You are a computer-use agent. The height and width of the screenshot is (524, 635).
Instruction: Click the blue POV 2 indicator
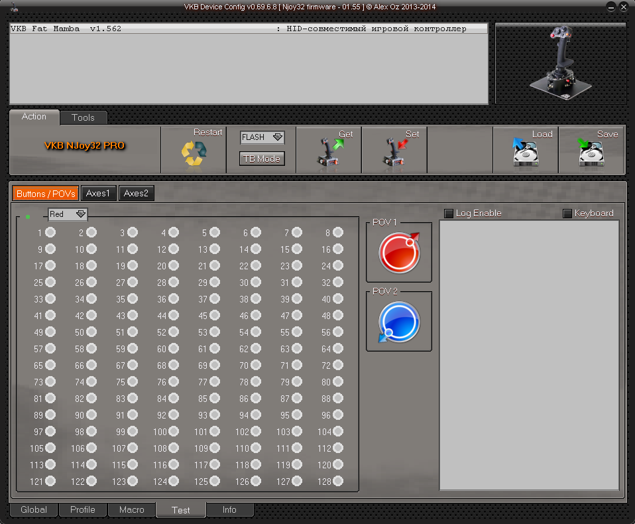[x=399, y=322]
